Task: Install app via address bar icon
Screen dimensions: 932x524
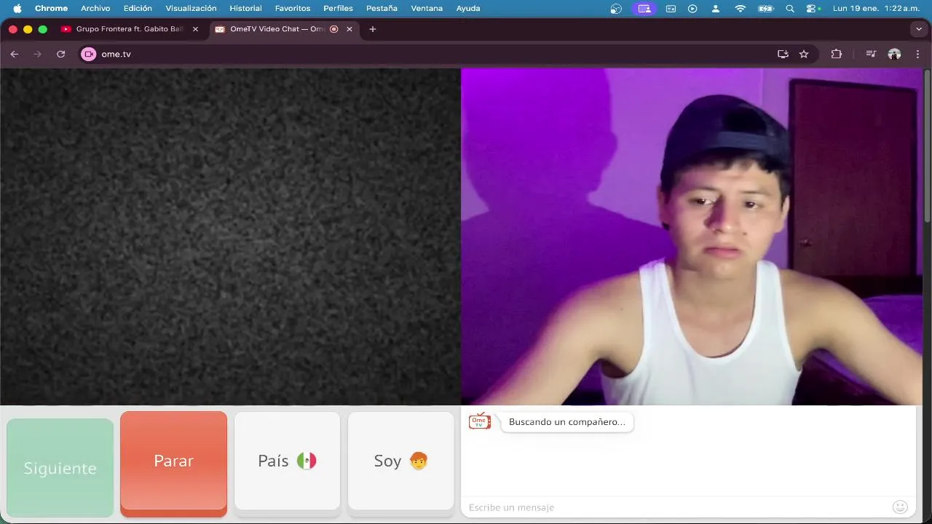Action: [783, 54]
